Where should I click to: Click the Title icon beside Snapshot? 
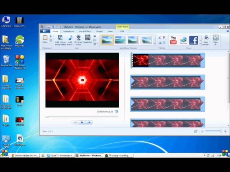(x=95, y=36)
